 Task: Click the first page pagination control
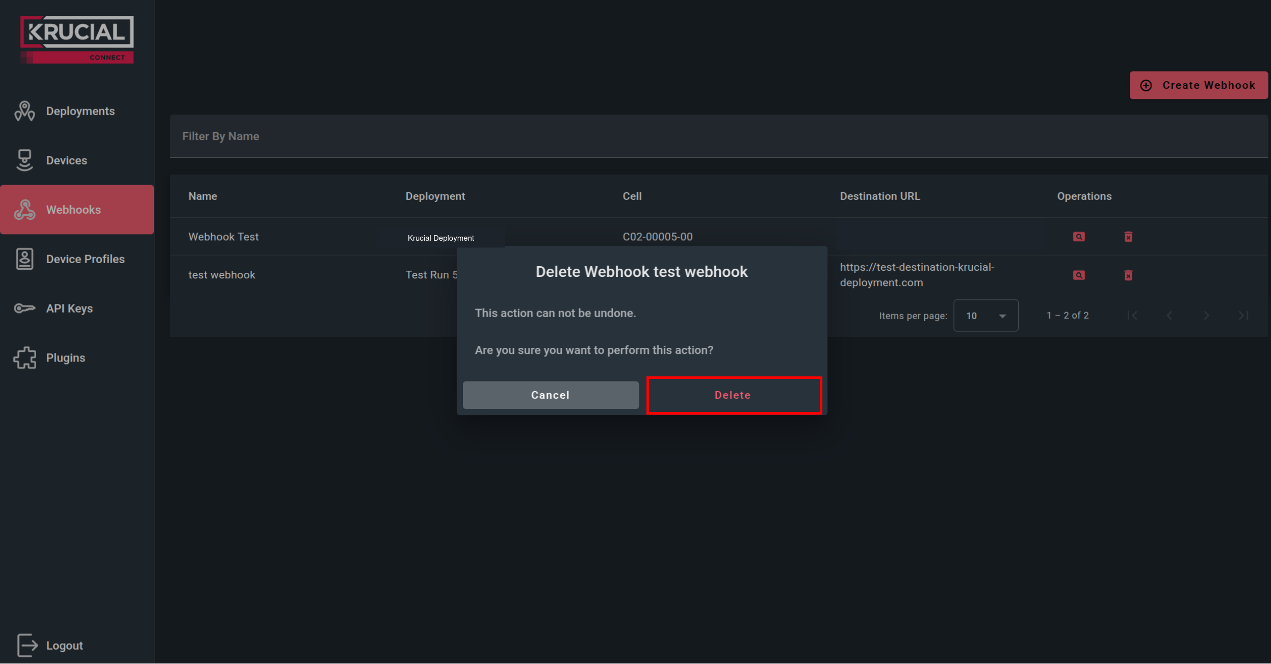(x=1132, y=315)
